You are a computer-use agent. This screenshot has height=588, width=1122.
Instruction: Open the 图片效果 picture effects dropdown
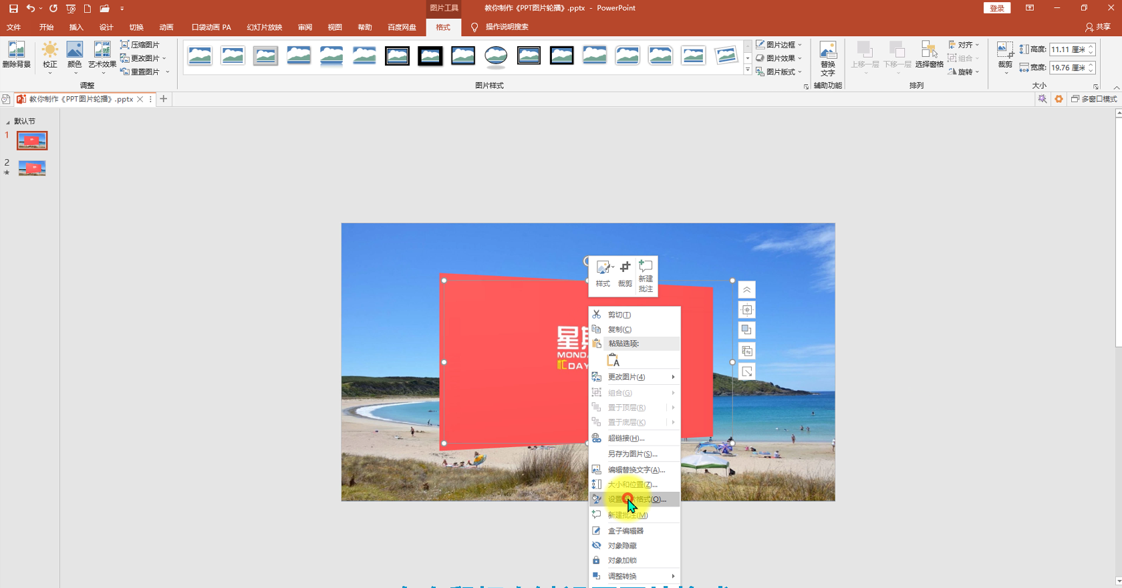coord(779,58)
